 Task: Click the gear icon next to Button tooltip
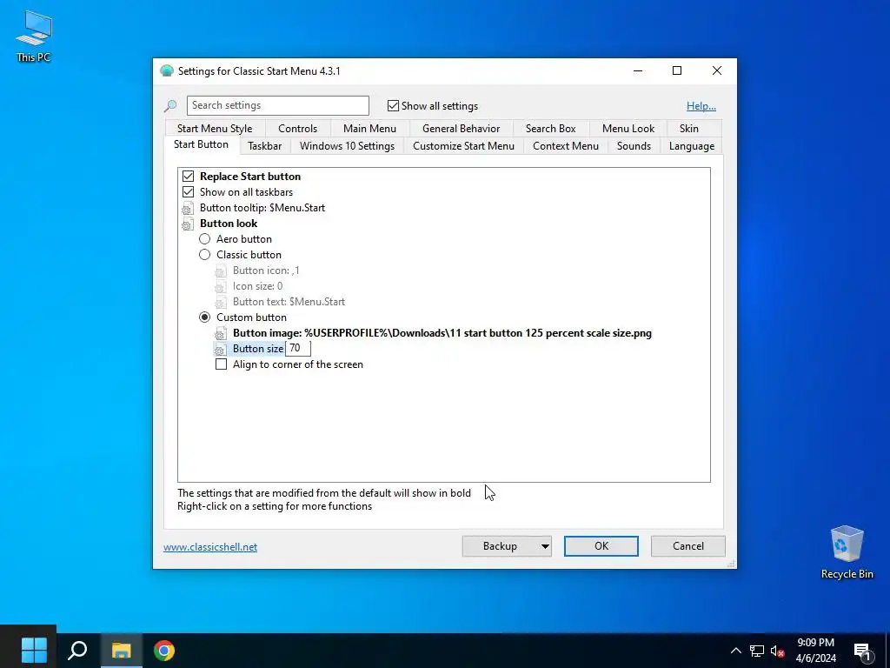(x=188, y=208)
